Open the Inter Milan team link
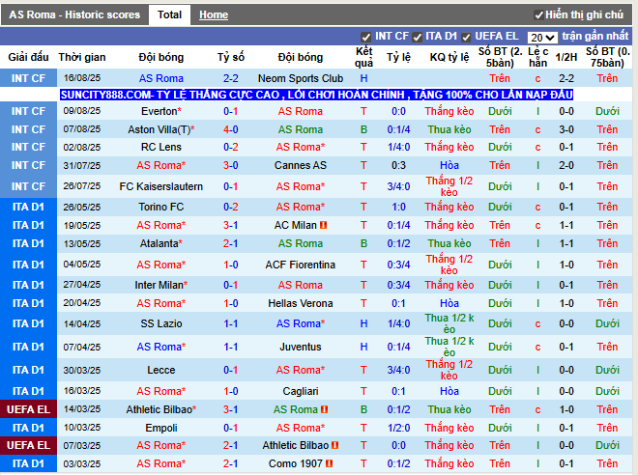The height and width of the screenshot is (475, 638). click(x=159, y=285)
